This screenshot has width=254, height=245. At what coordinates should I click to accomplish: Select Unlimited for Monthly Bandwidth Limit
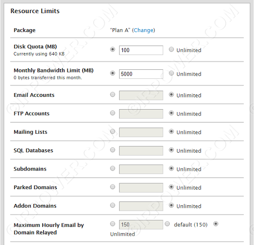(x=171, y=73)
